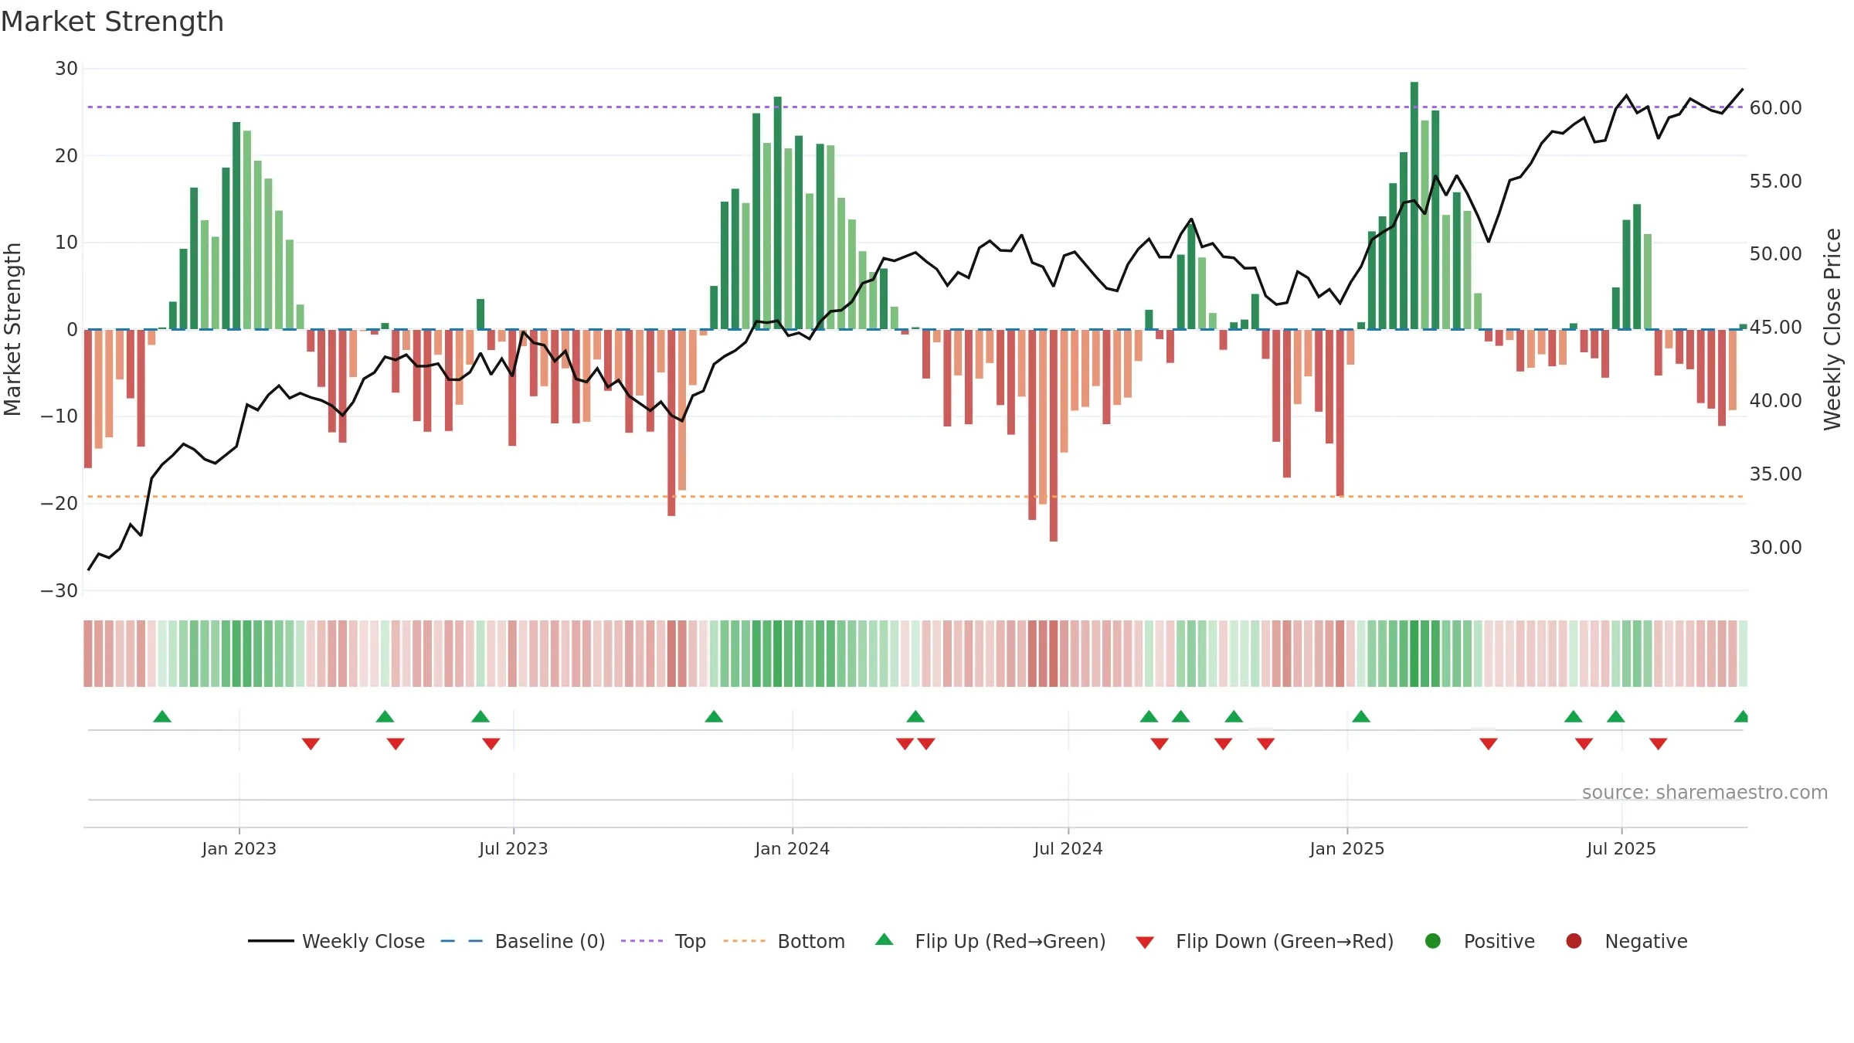Click the '30.00' price axis tick label
The width and height of the screenshot is (1854, 1043).
(x=1776, y=548)
